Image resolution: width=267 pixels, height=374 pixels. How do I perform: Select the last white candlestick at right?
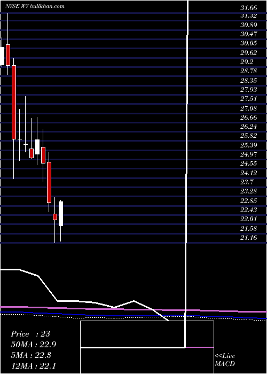(x=61, y=214)
